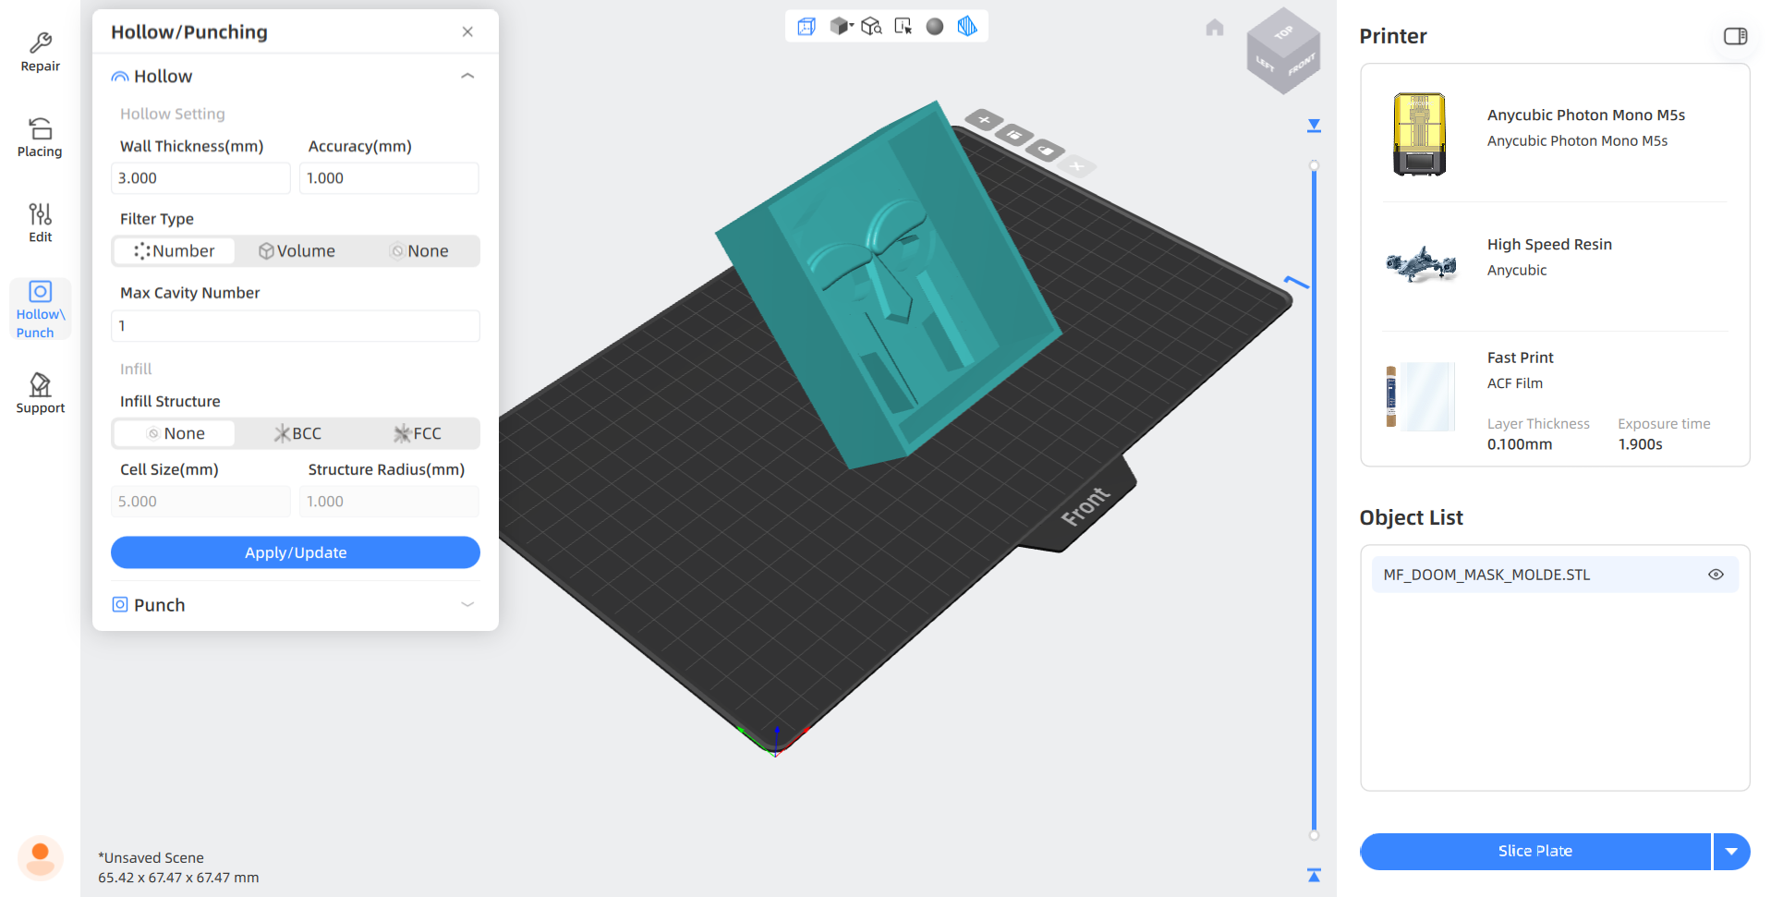Select BCC infill structure
Screen dimensions: 1771x897
[297, 434]
